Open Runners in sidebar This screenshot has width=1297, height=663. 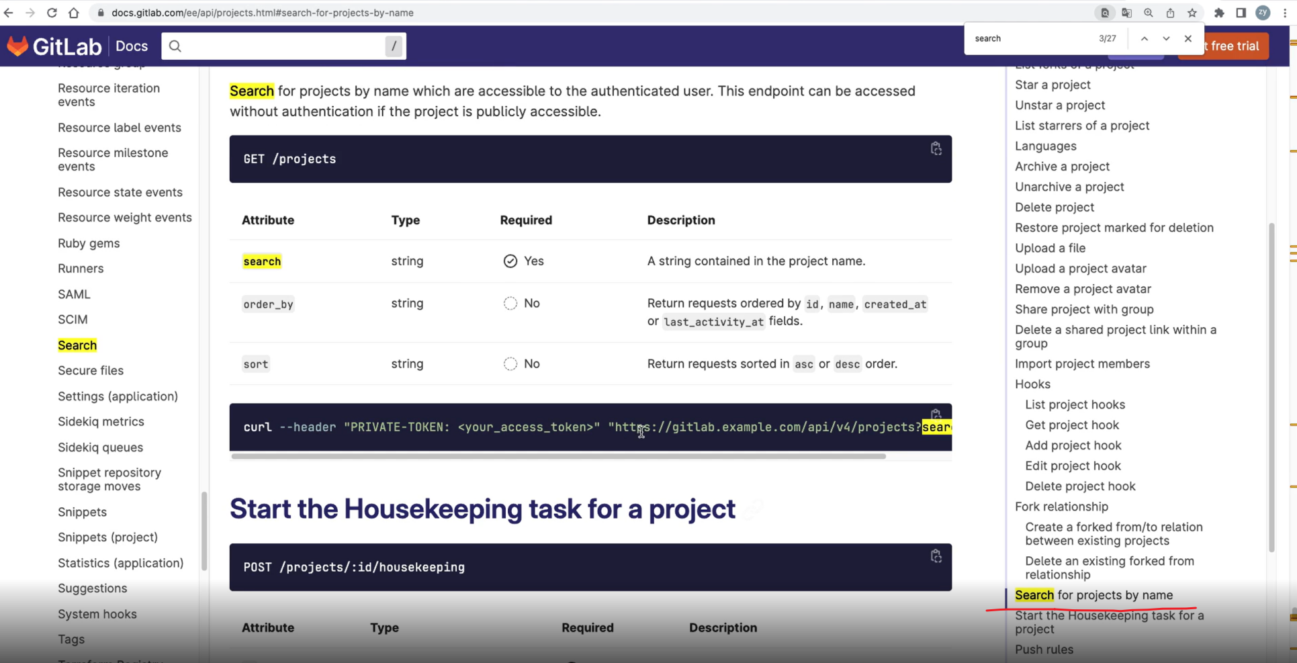(x=81, y=269)
